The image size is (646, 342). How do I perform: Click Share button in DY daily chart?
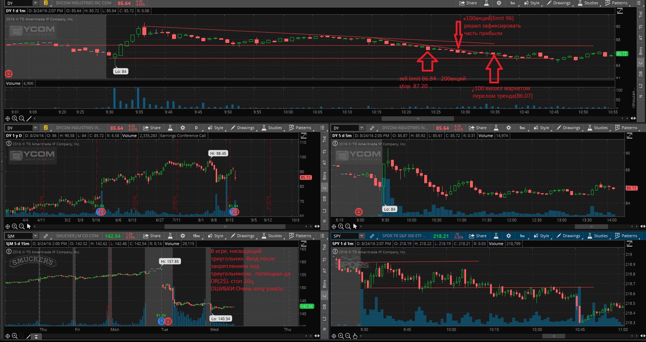[x=152, y=128]
